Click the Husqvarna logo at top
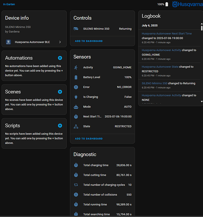This screenshot has width=203, height=217. [187, 4]
